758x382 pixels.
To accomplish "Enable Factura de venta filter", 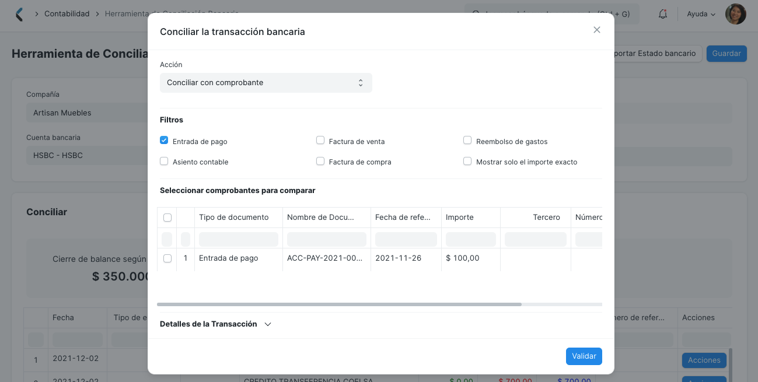I will [x=320, y=141].
